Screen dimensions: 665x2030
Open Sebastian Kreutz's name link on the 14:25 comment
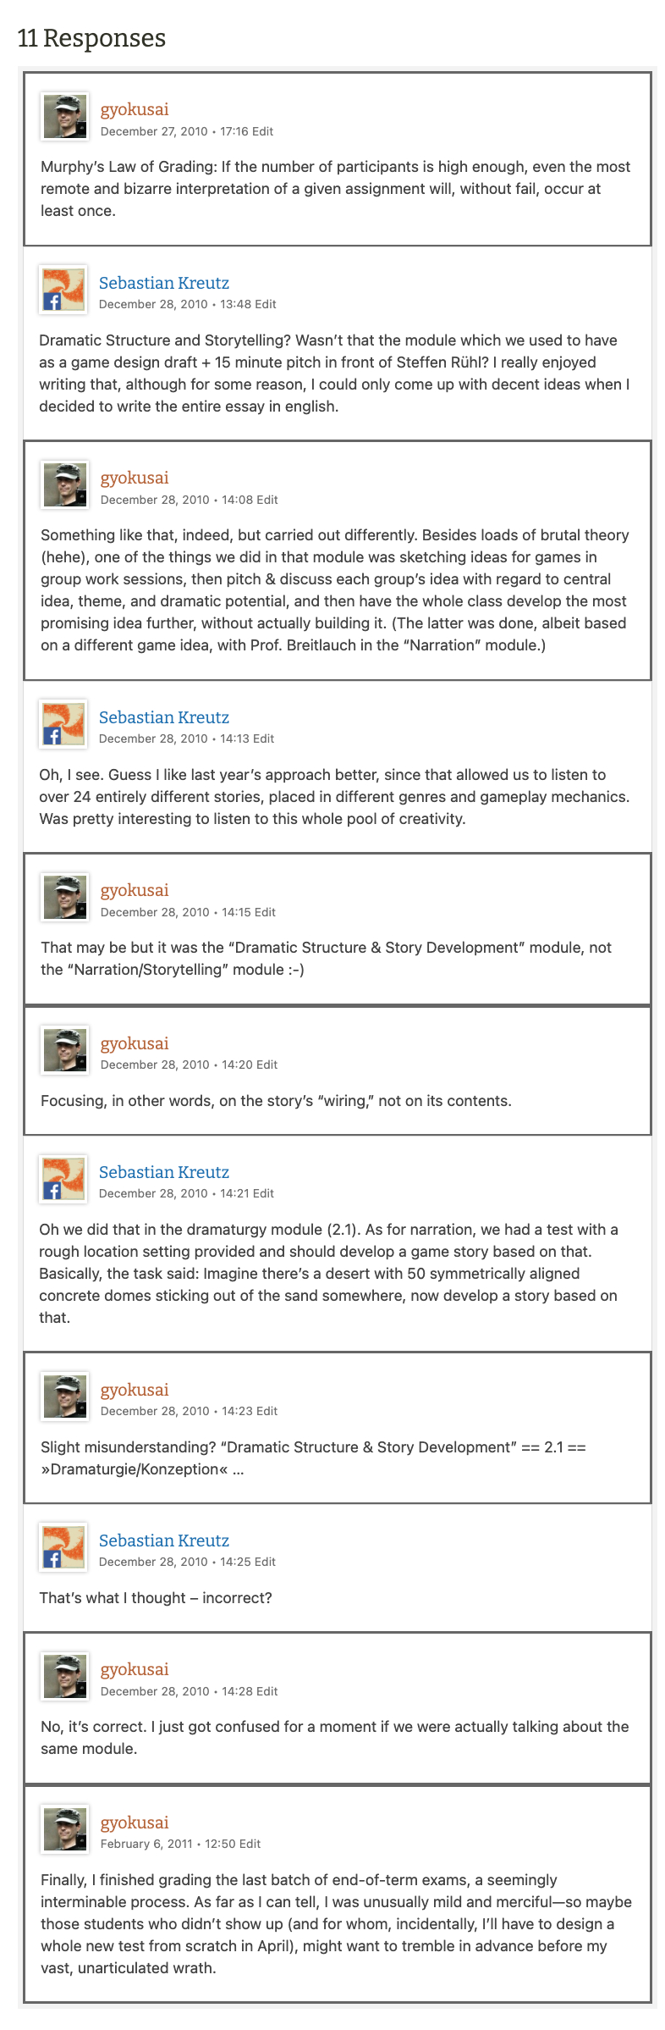click(x=164, y=1540)
